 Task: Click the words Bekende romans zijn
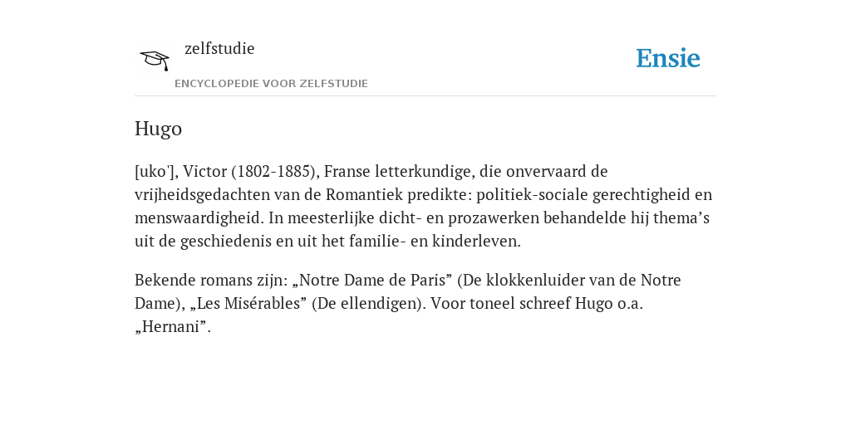(x=209, y=281)
